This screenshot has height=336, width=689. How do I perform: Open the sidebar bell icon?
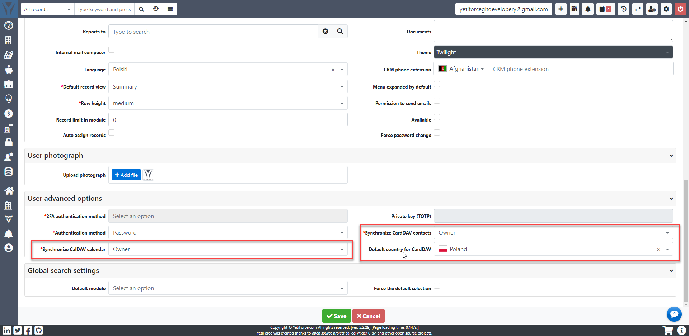(9, 234)
